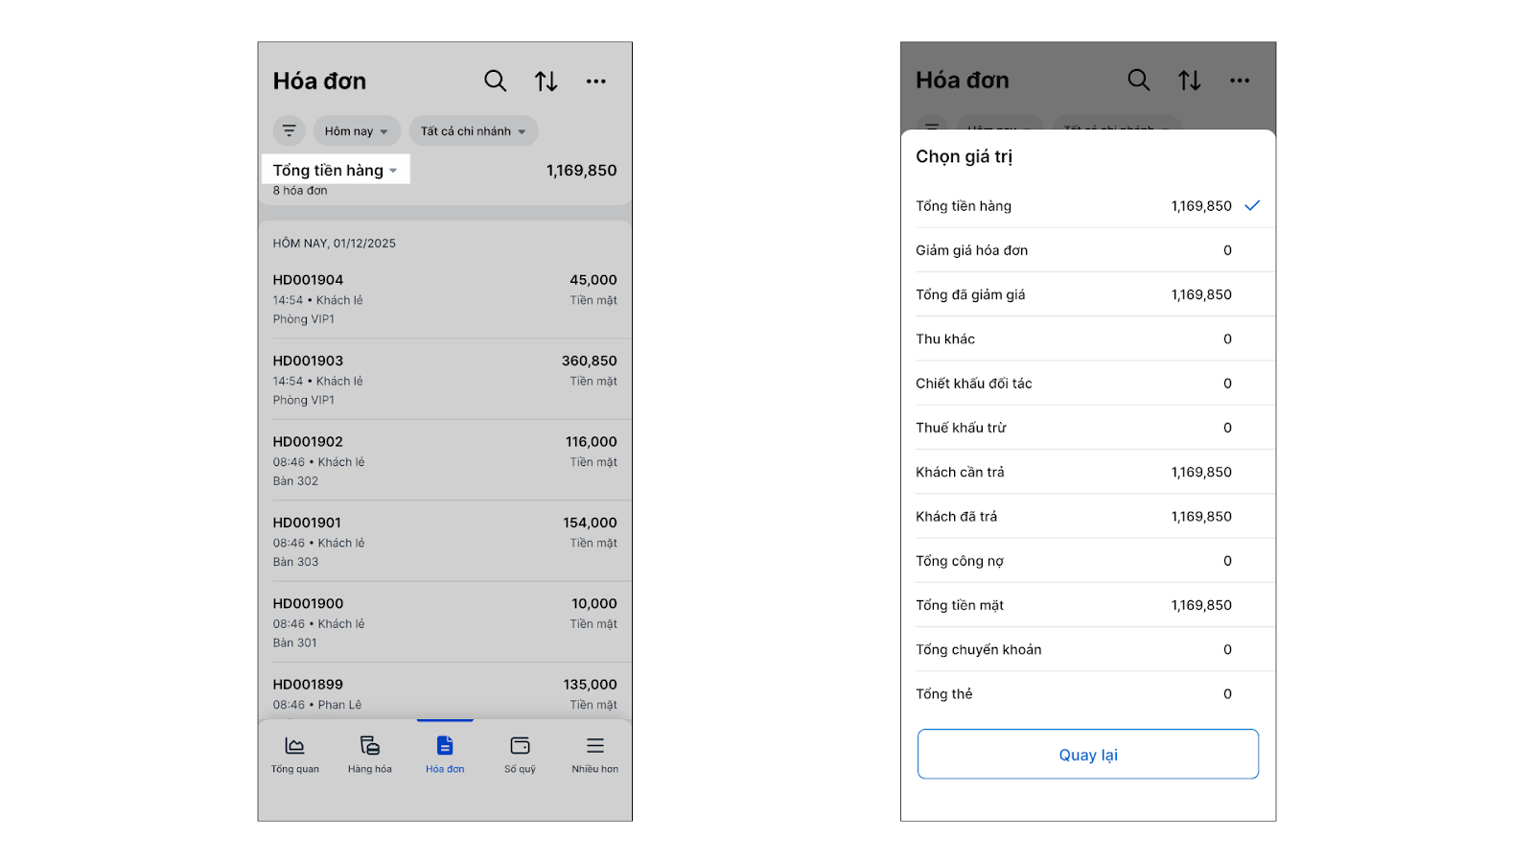Tap the search icon in left Hóa đơn header
The image size is (1534, 863).
(495, 82)
